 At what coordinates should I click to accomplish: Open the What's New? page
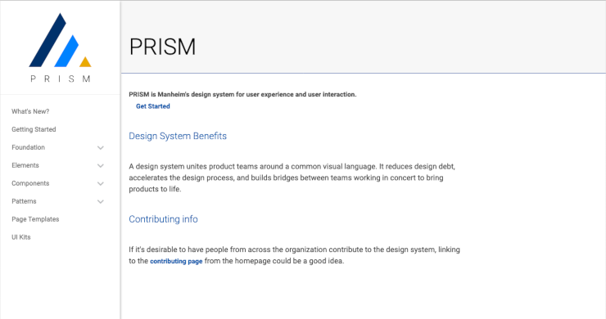click(x=30, y=111)
